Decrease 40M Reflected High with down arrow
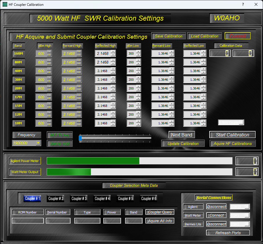 113,73
